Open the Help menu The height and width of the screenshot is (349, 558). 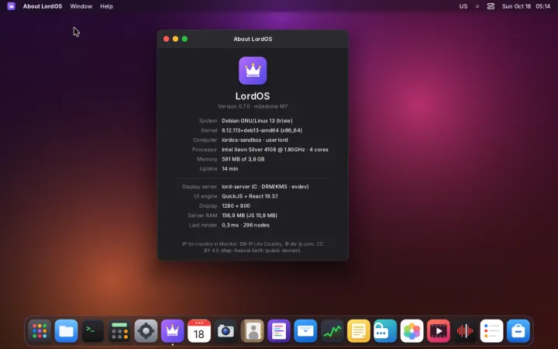[x=106, y=6]
